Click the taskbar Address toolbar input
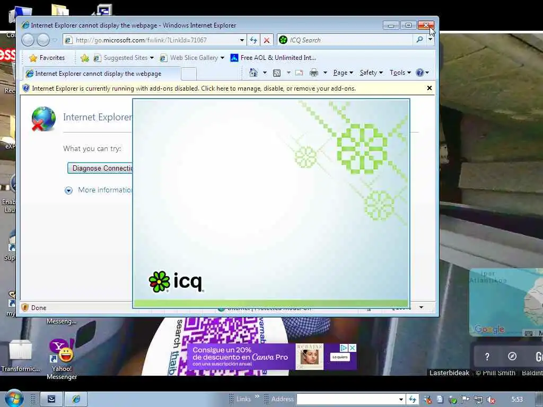Viewport: 543px width, 407px height. point(346,400)
